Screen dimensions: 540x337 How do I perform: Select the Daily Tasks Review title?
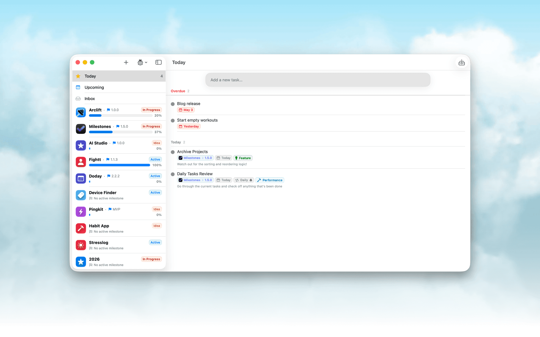[x=195, y=174]
